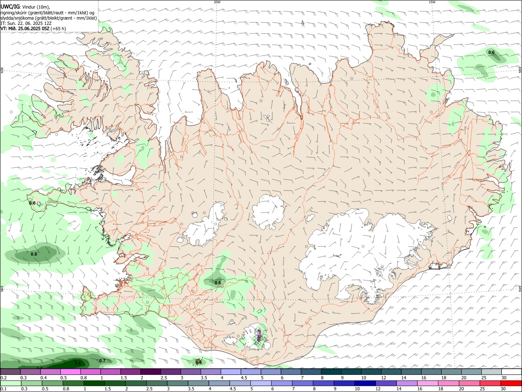Viewport: 522px width, 392px height.
Task: Click the "64N" latitude label on the right edge
Action: click(x=520, y=289)
